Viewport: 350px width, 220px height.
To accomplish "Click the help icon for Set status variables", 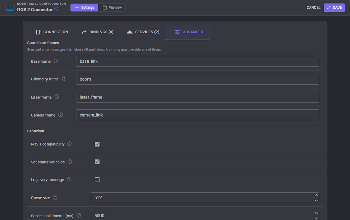I will pyautogui.click(x=70, y=162).
